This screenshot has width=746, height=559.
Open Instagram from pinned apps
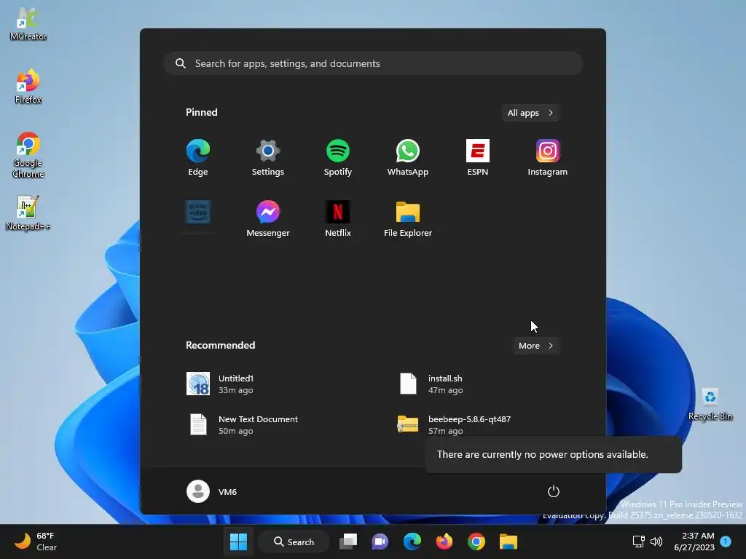click(x=548, y=157)
